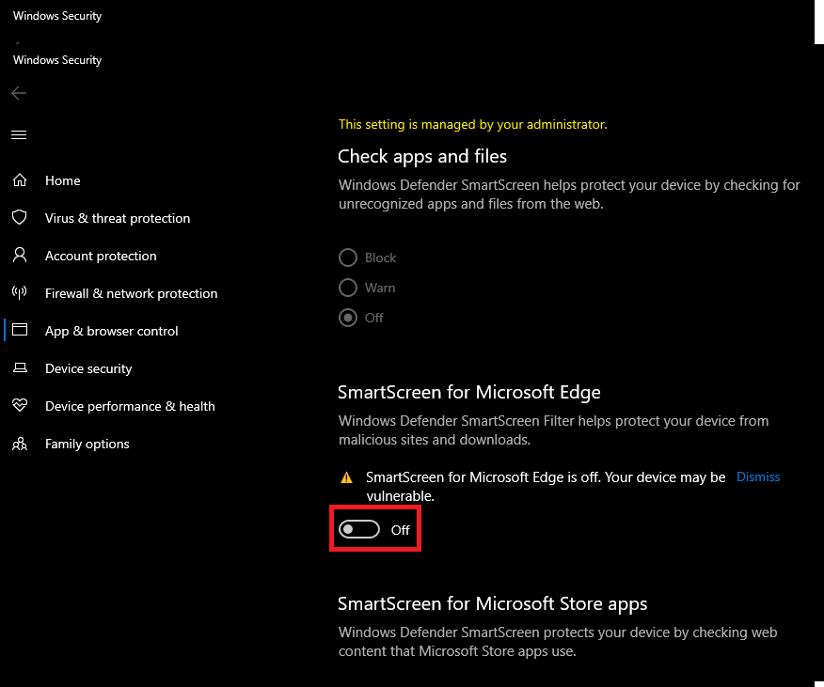The width and height of the screenshot is (824, 687).
Task: Collapse the hamburger navigation menu
Action: point(19,135)
